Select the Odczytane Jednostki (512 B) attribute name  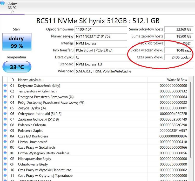click(x=40, y=114)
